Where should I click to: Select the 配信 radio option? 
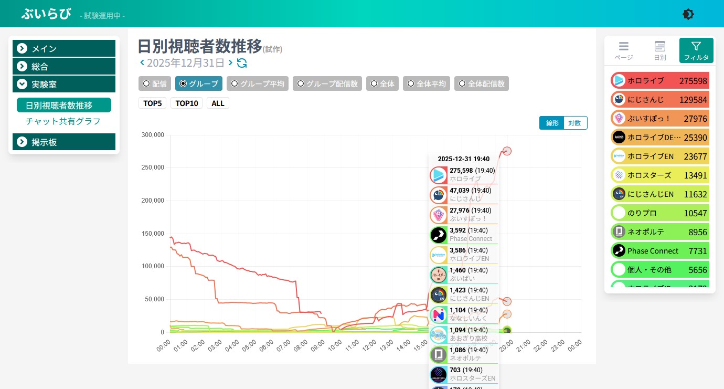point(155,83)
